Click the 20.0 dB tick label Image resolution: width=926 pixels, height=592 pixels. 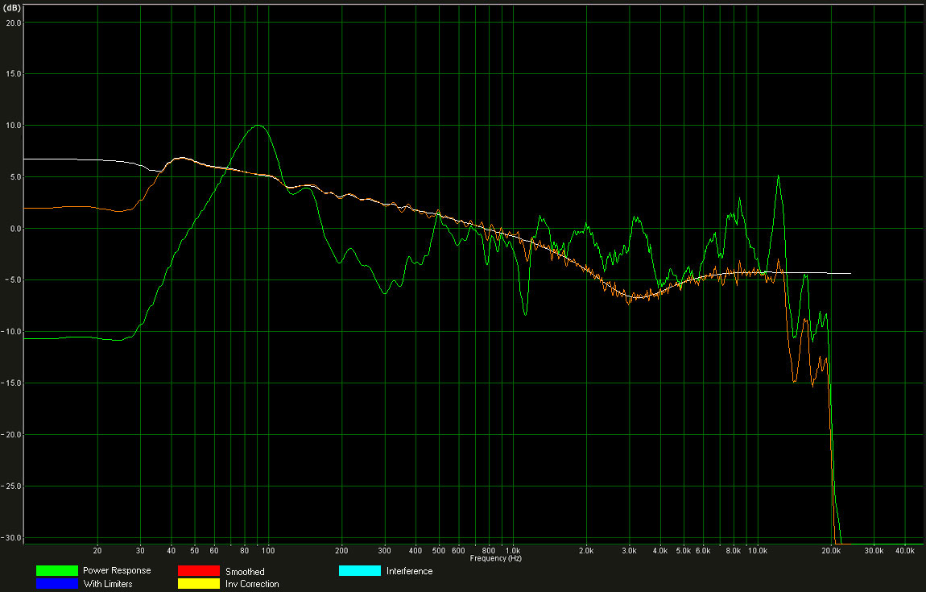coord(13,23)
